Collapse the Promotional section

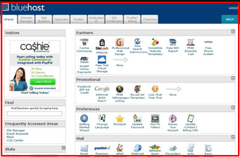[233, 79]
